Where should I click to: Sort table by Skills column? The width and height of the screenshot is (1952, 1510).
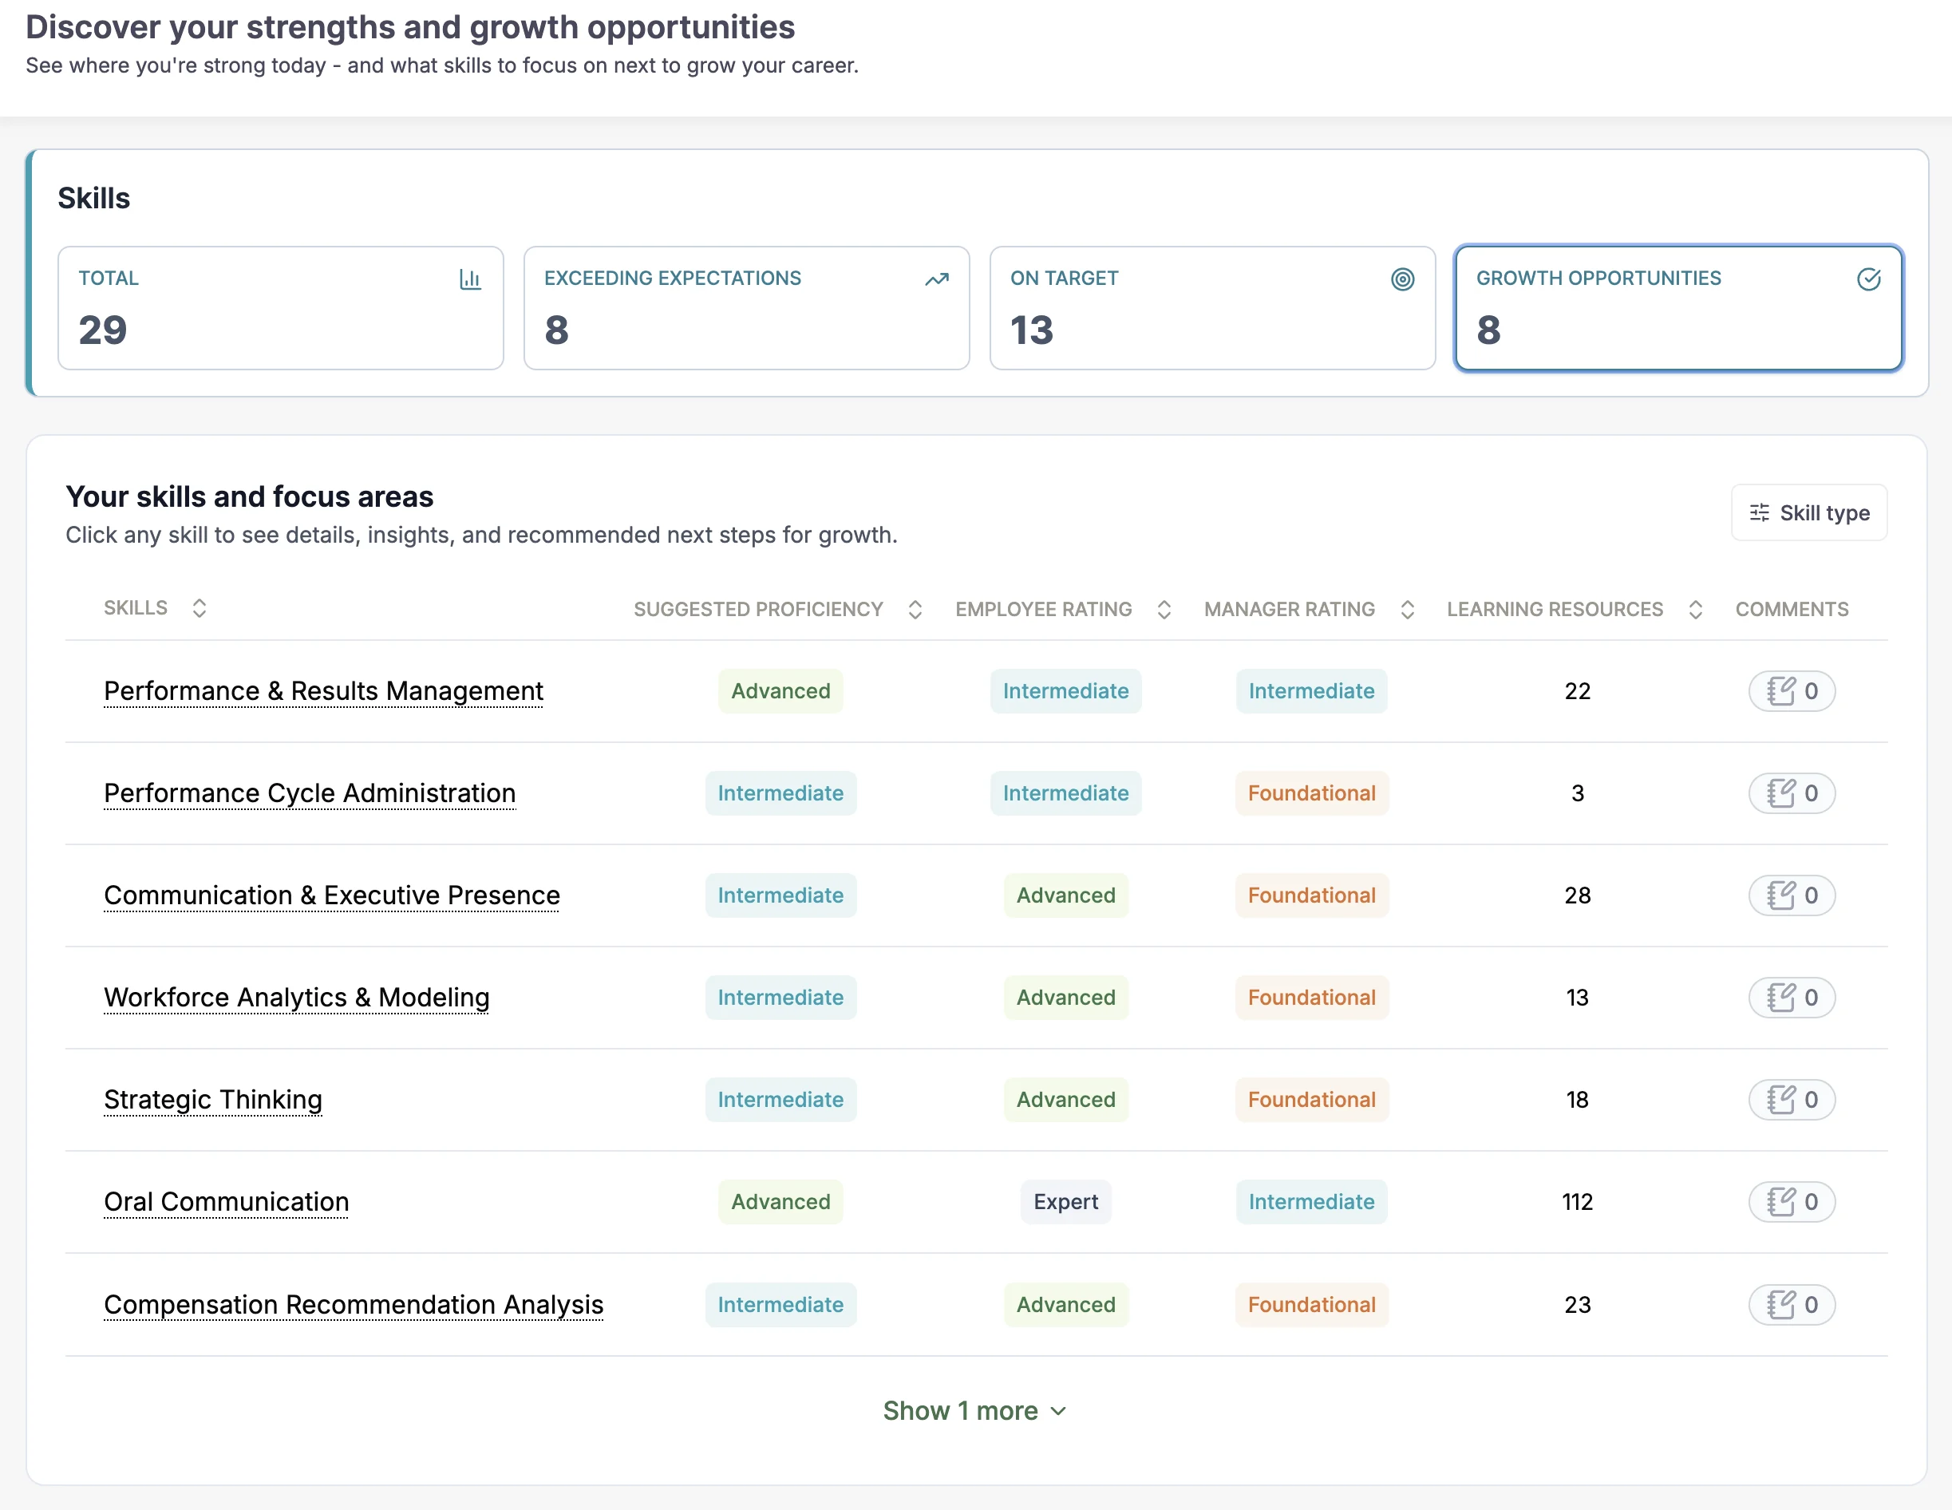(200, 608)
